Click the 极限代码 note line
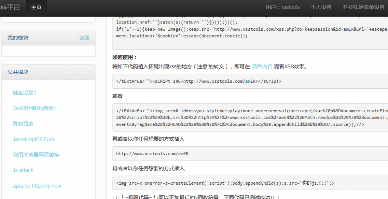Image resolution: width=388 pixels, height=199 pixels. [196, 197]
